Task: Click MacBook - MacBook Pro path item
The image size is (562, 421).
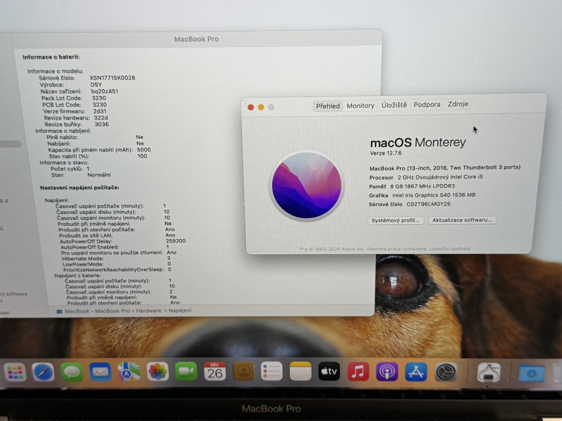Action: click(x=97, y=311)
